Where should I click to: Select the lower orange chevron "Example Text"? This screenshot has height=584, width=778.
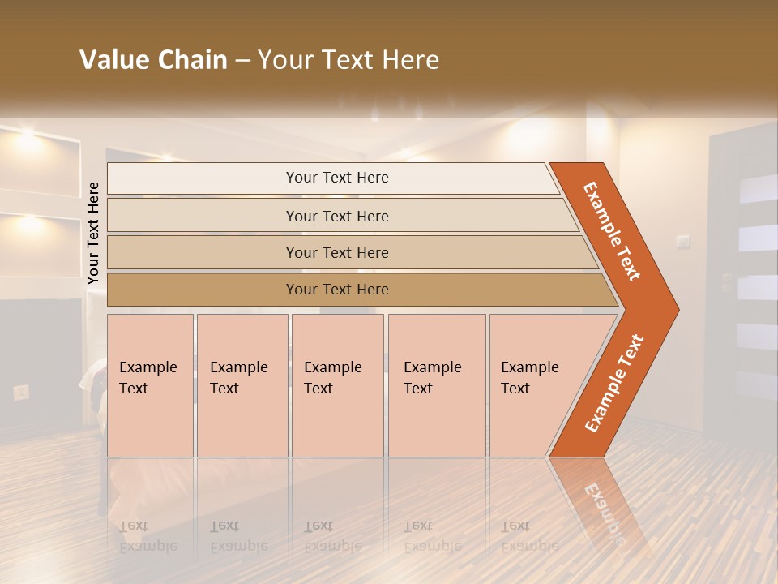(x=613, y=384)
